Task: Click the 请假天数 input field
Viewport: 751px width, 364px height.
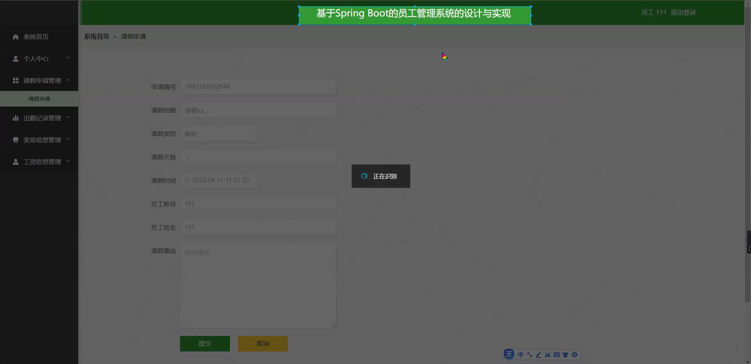Action: pos(258,157)
